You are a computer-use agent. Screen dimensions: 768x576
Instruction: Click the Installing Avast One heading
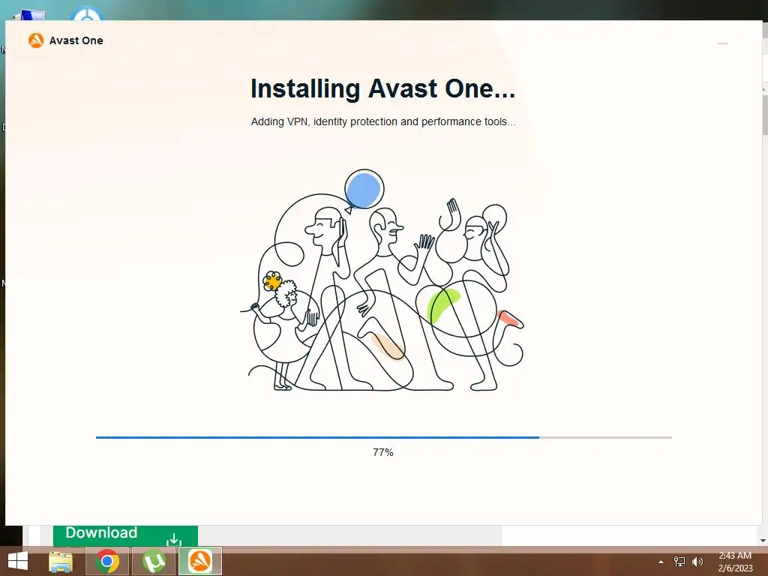pos(383,89)
